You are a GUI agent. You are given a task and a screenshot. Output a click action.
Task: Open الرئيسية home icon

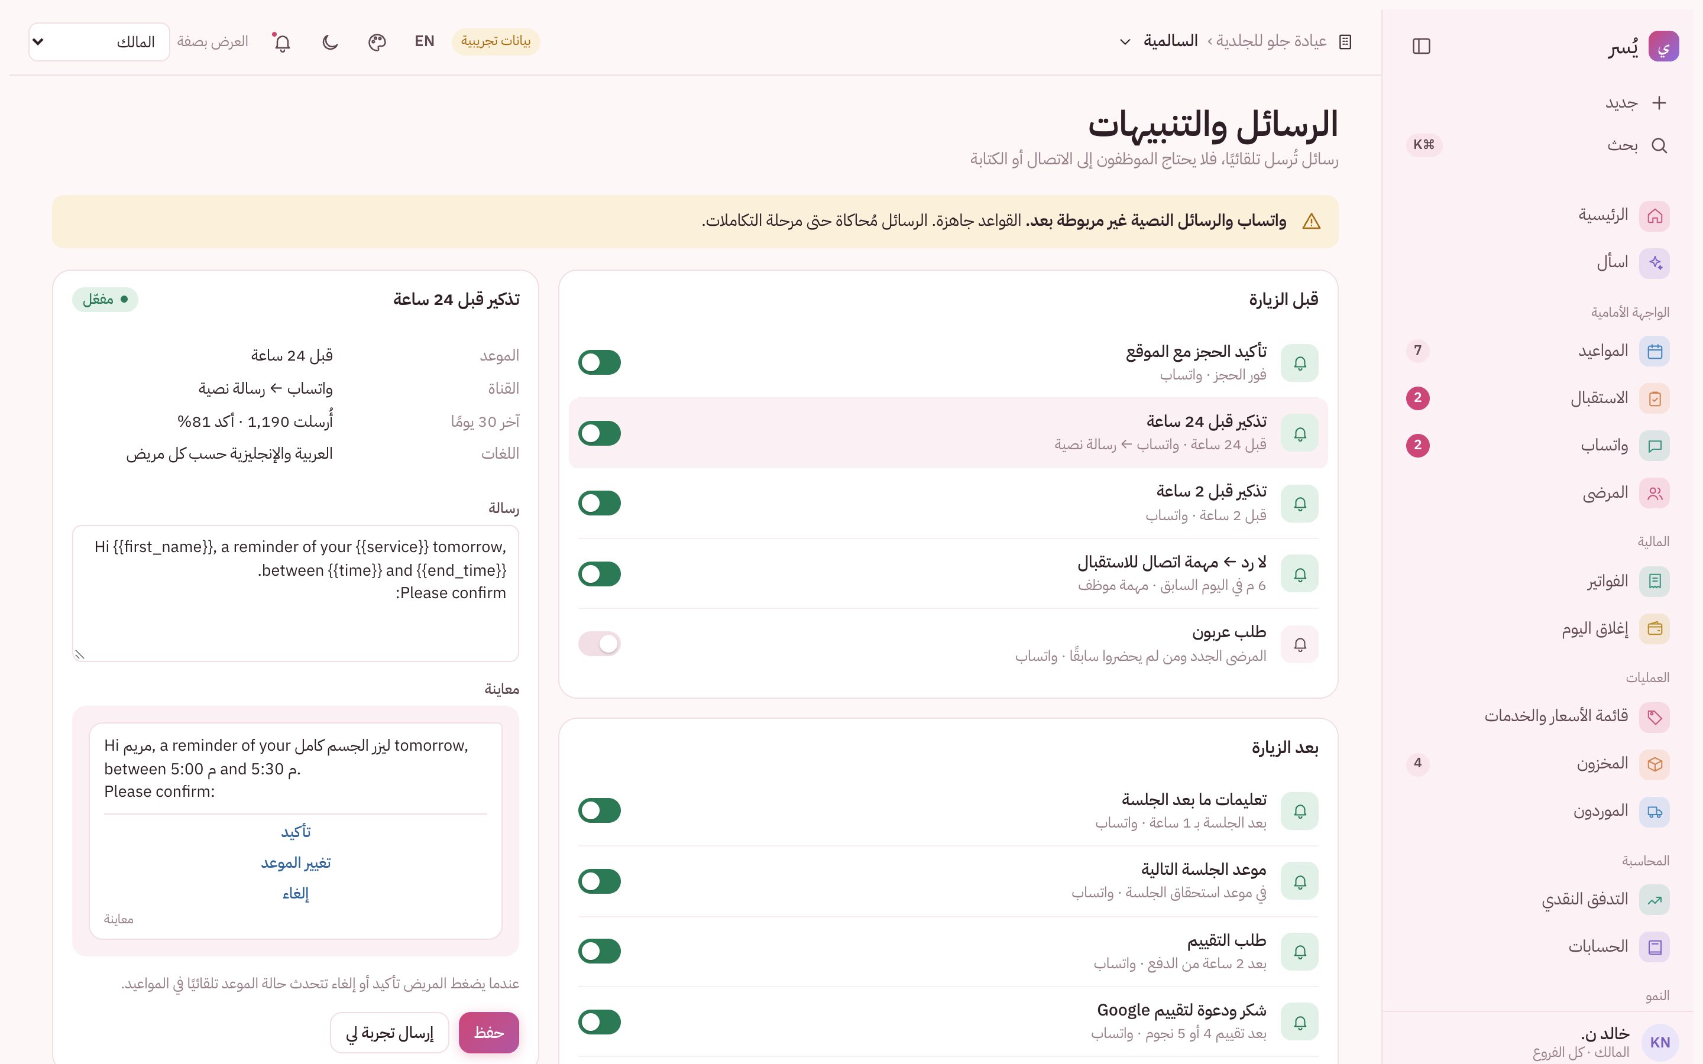point(1655,215)
